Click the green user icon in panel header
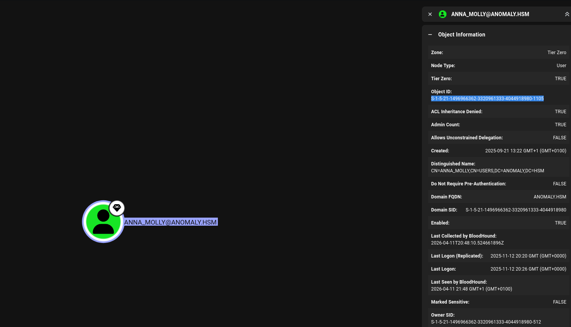This screenshot has height=327, width=571. [x=443, y=14]
